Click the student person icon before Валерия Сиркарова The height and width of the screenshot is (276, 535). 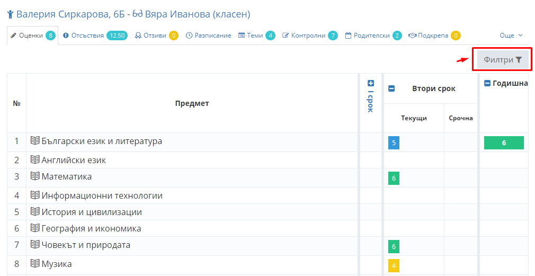(x=10, y=14)
